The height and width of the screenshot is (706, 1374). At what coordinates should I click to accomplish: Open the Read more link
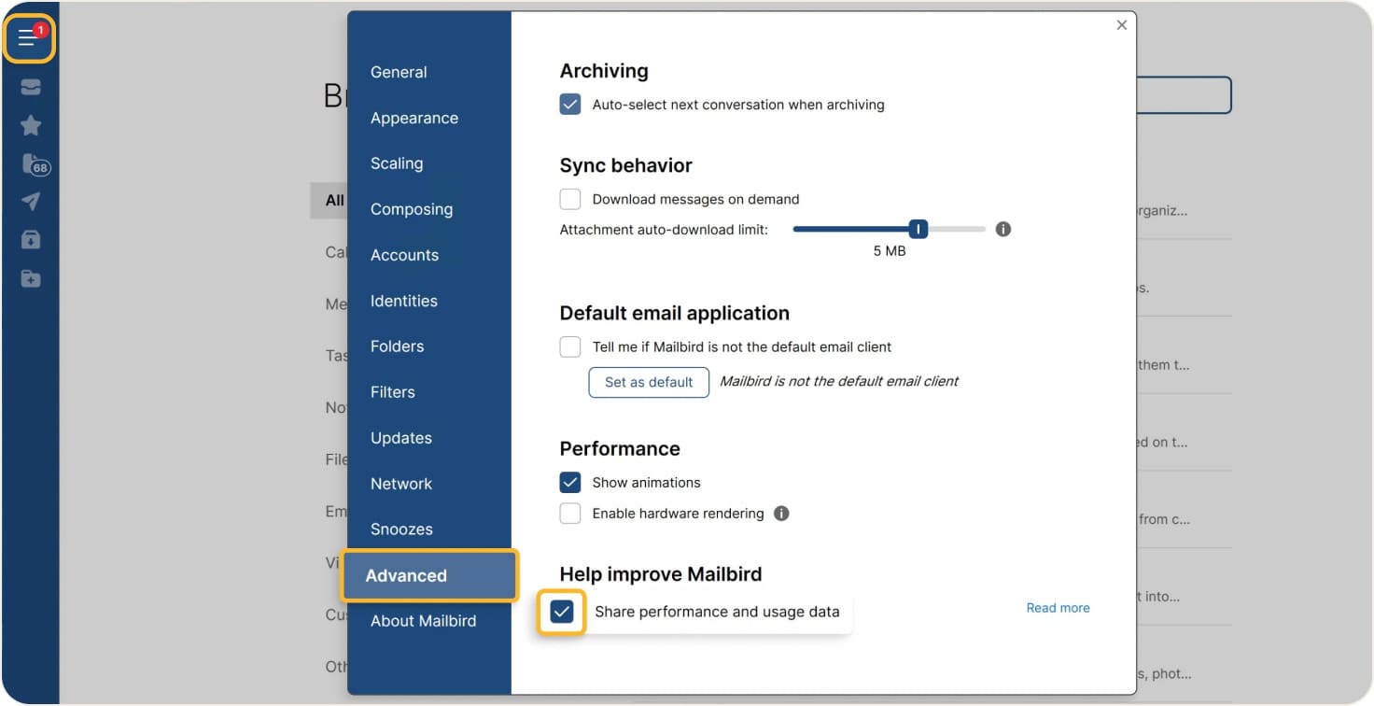click(x=1057, y=607)
